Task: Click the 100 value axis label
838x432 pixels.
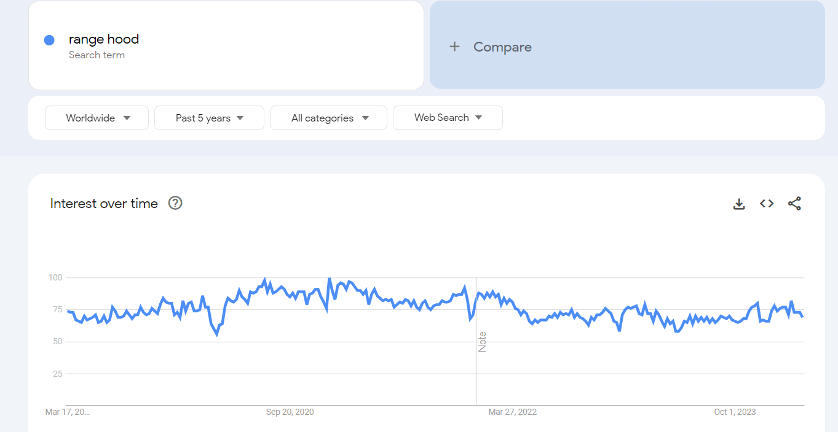Action: (55, 278)
